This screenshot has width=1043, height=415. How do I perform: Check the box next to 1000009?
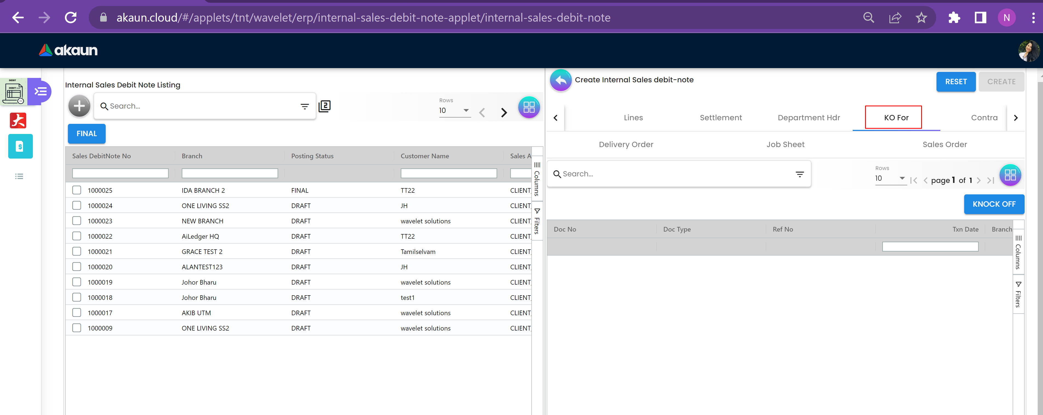click(x=77, y=328)
